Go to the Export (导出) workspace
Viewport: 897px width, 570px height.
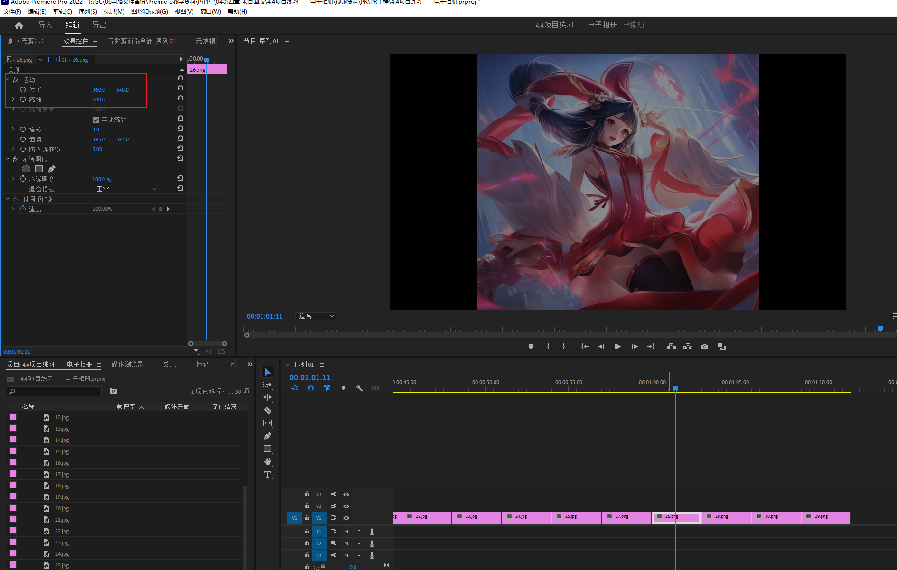pyautogui.click(x=100, y=25)
